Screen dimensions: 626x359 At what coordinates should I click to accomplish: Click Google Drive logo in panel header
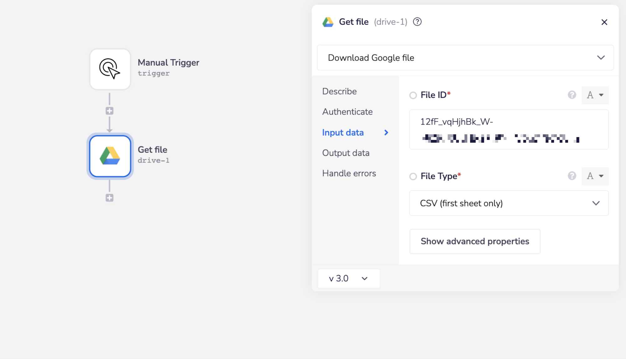pos(328,22)
